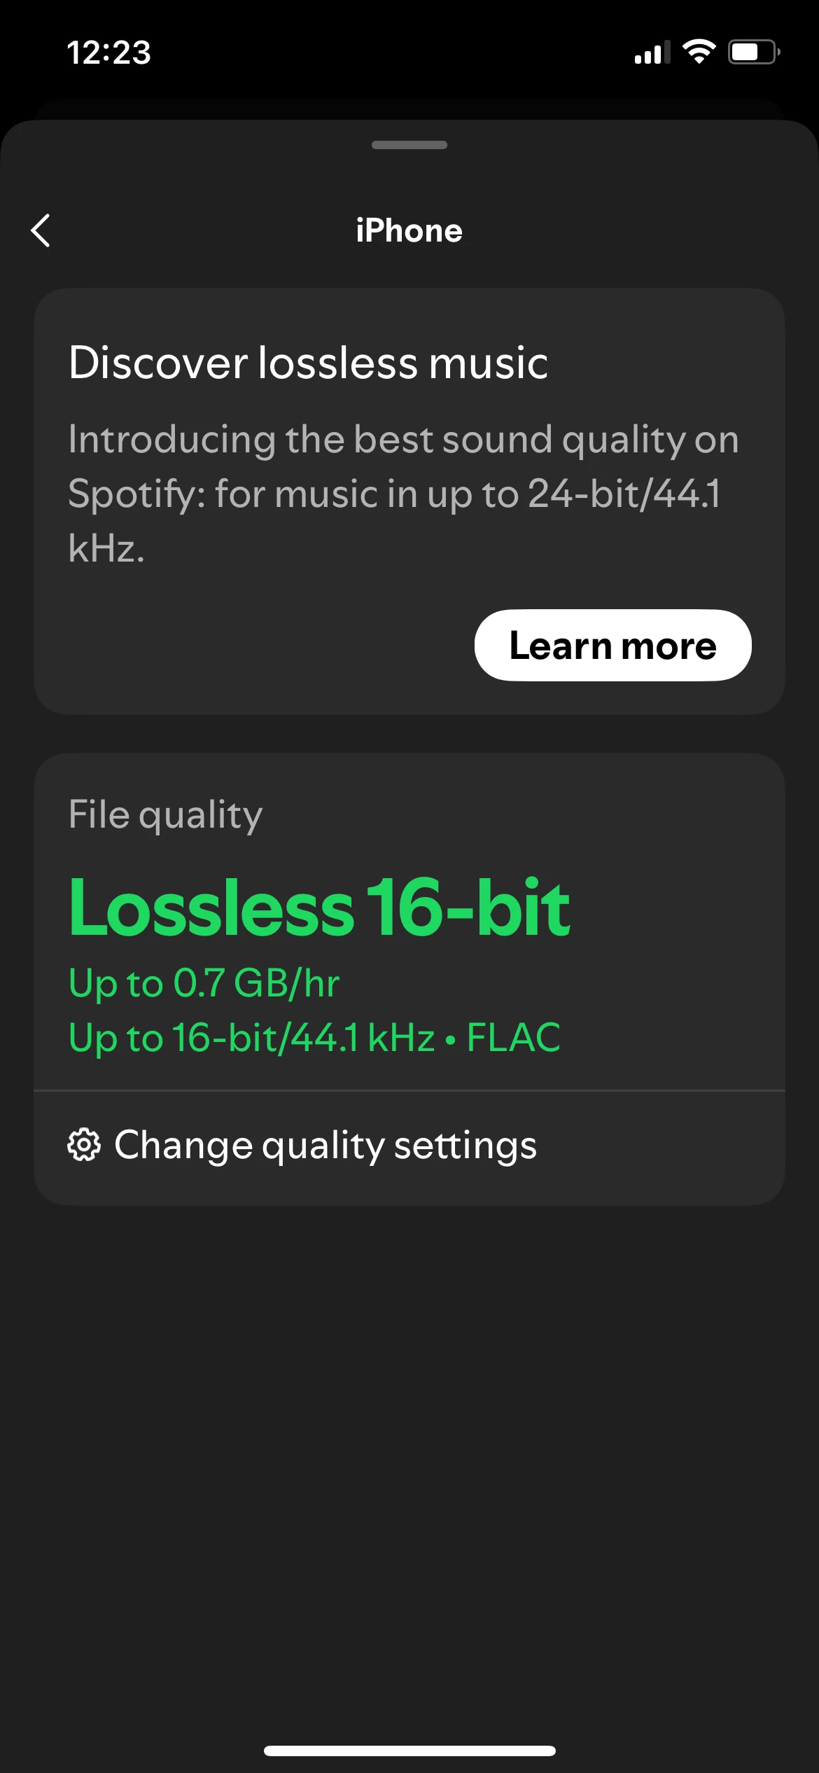The image size is (819, 1773).
Task: Tap the Lossless 16-bit quality label
Action: (319, 908)
